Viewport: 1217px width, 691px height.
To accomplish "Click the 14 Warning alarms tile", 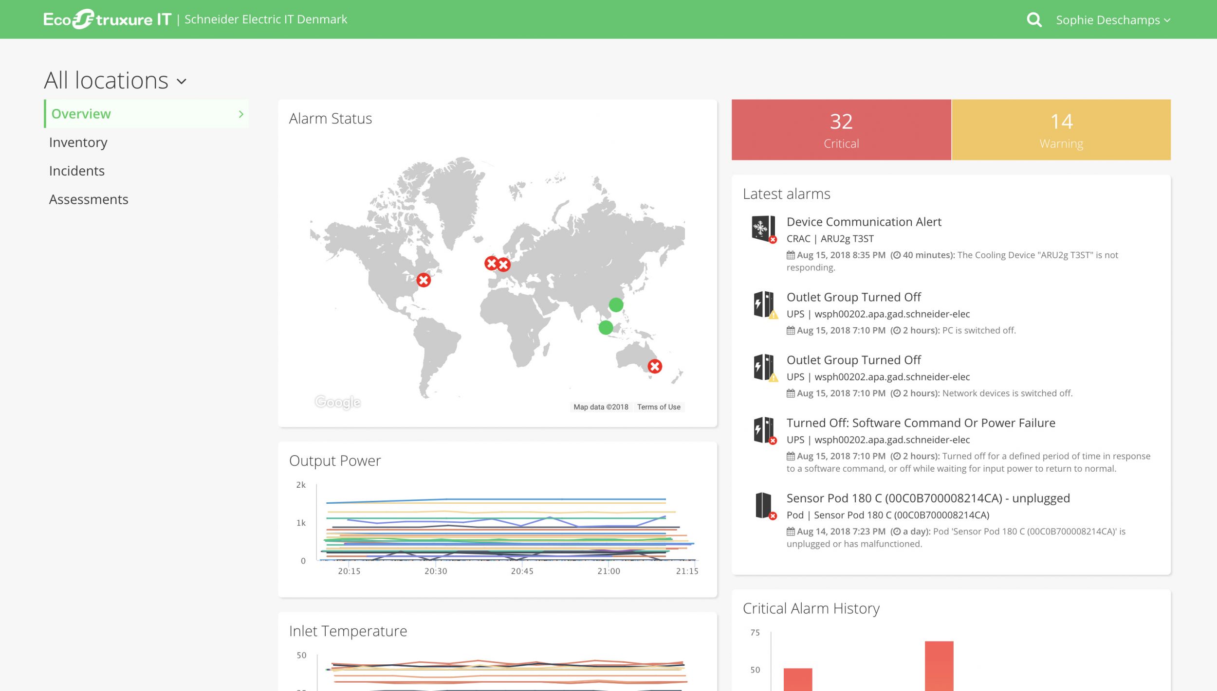I will pyautogui.click(x=1061, y=130).
